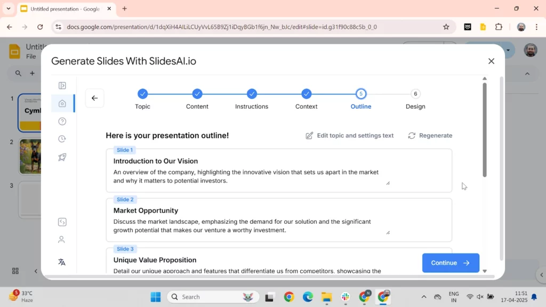Open the history clock icon in sidebar
546x307 pixels.
[62, 139]
